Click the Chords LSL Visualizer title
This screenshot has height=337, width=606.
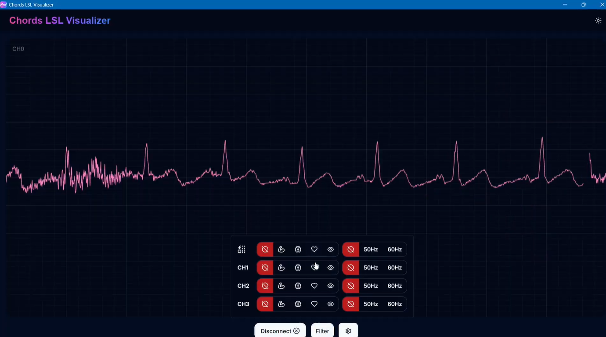pyautogui.click(x=60, y=21)
